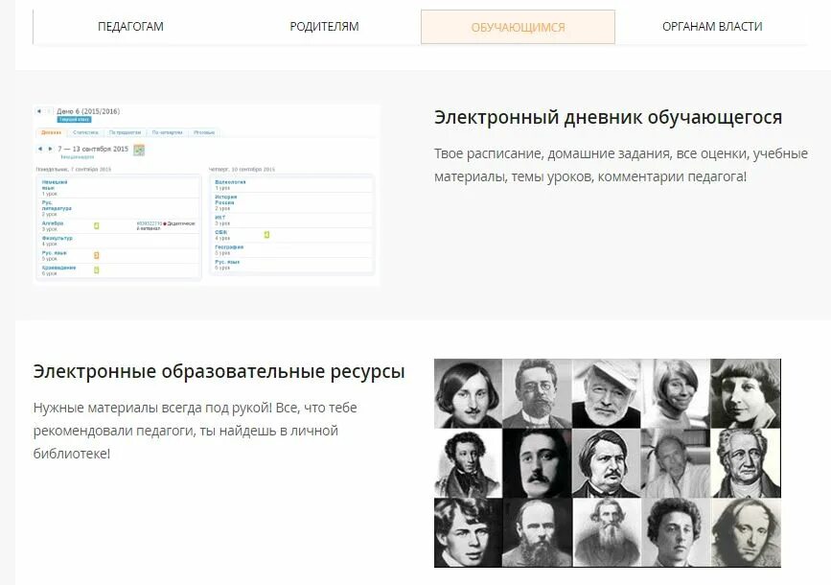The image size is (831, 585).
Task: Click the grade badge beside ОБЖ
Action: [267, 234]
